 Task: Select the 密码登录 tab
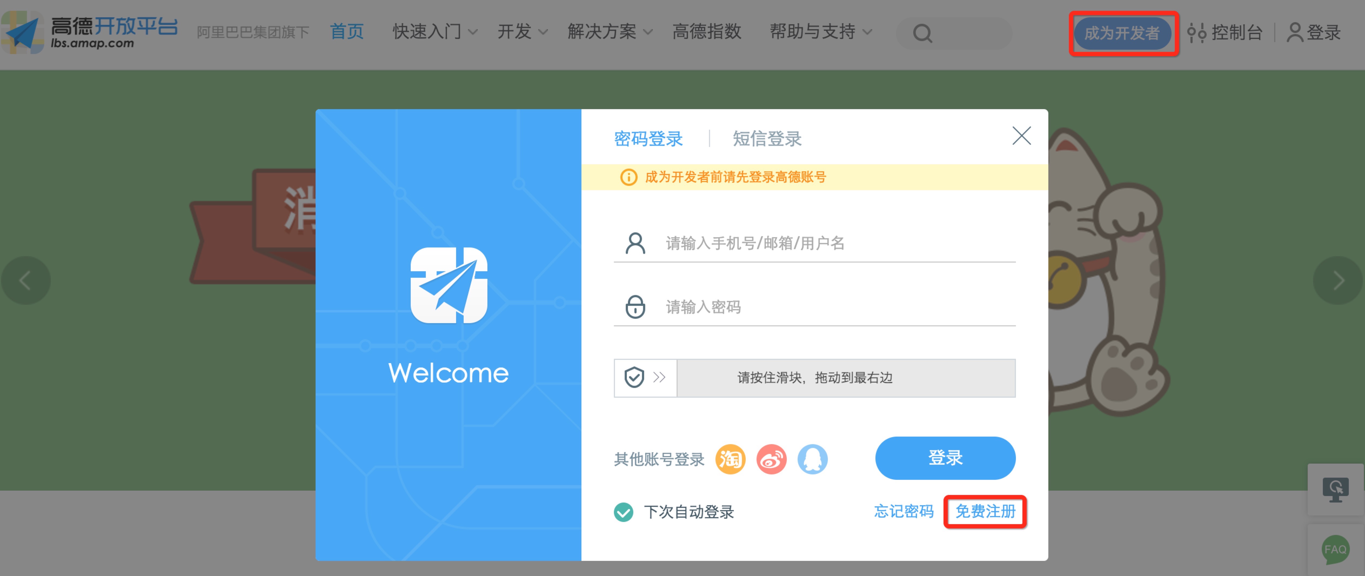point(648,139)
